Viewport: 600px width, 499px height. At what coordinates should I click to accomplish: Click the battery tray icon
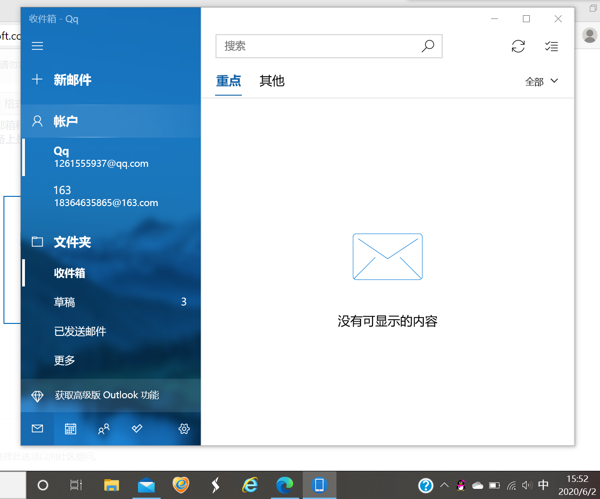(x=494, y=486)
